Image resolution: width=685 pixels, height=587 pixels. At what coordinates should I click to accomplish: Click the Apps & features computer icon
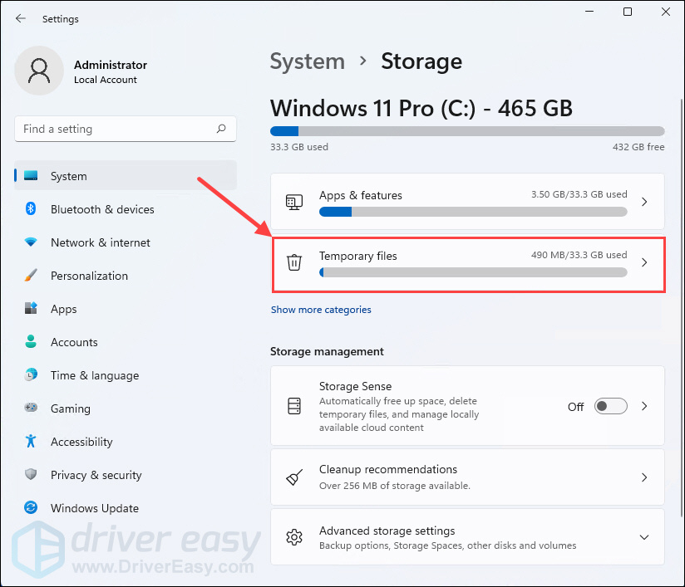click(294, 202)
